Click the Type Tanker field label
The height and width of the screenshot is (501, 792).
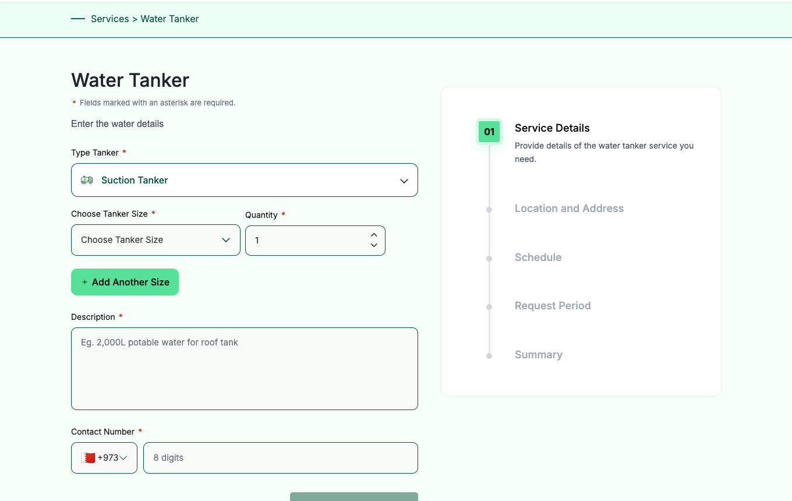(95, 153)
